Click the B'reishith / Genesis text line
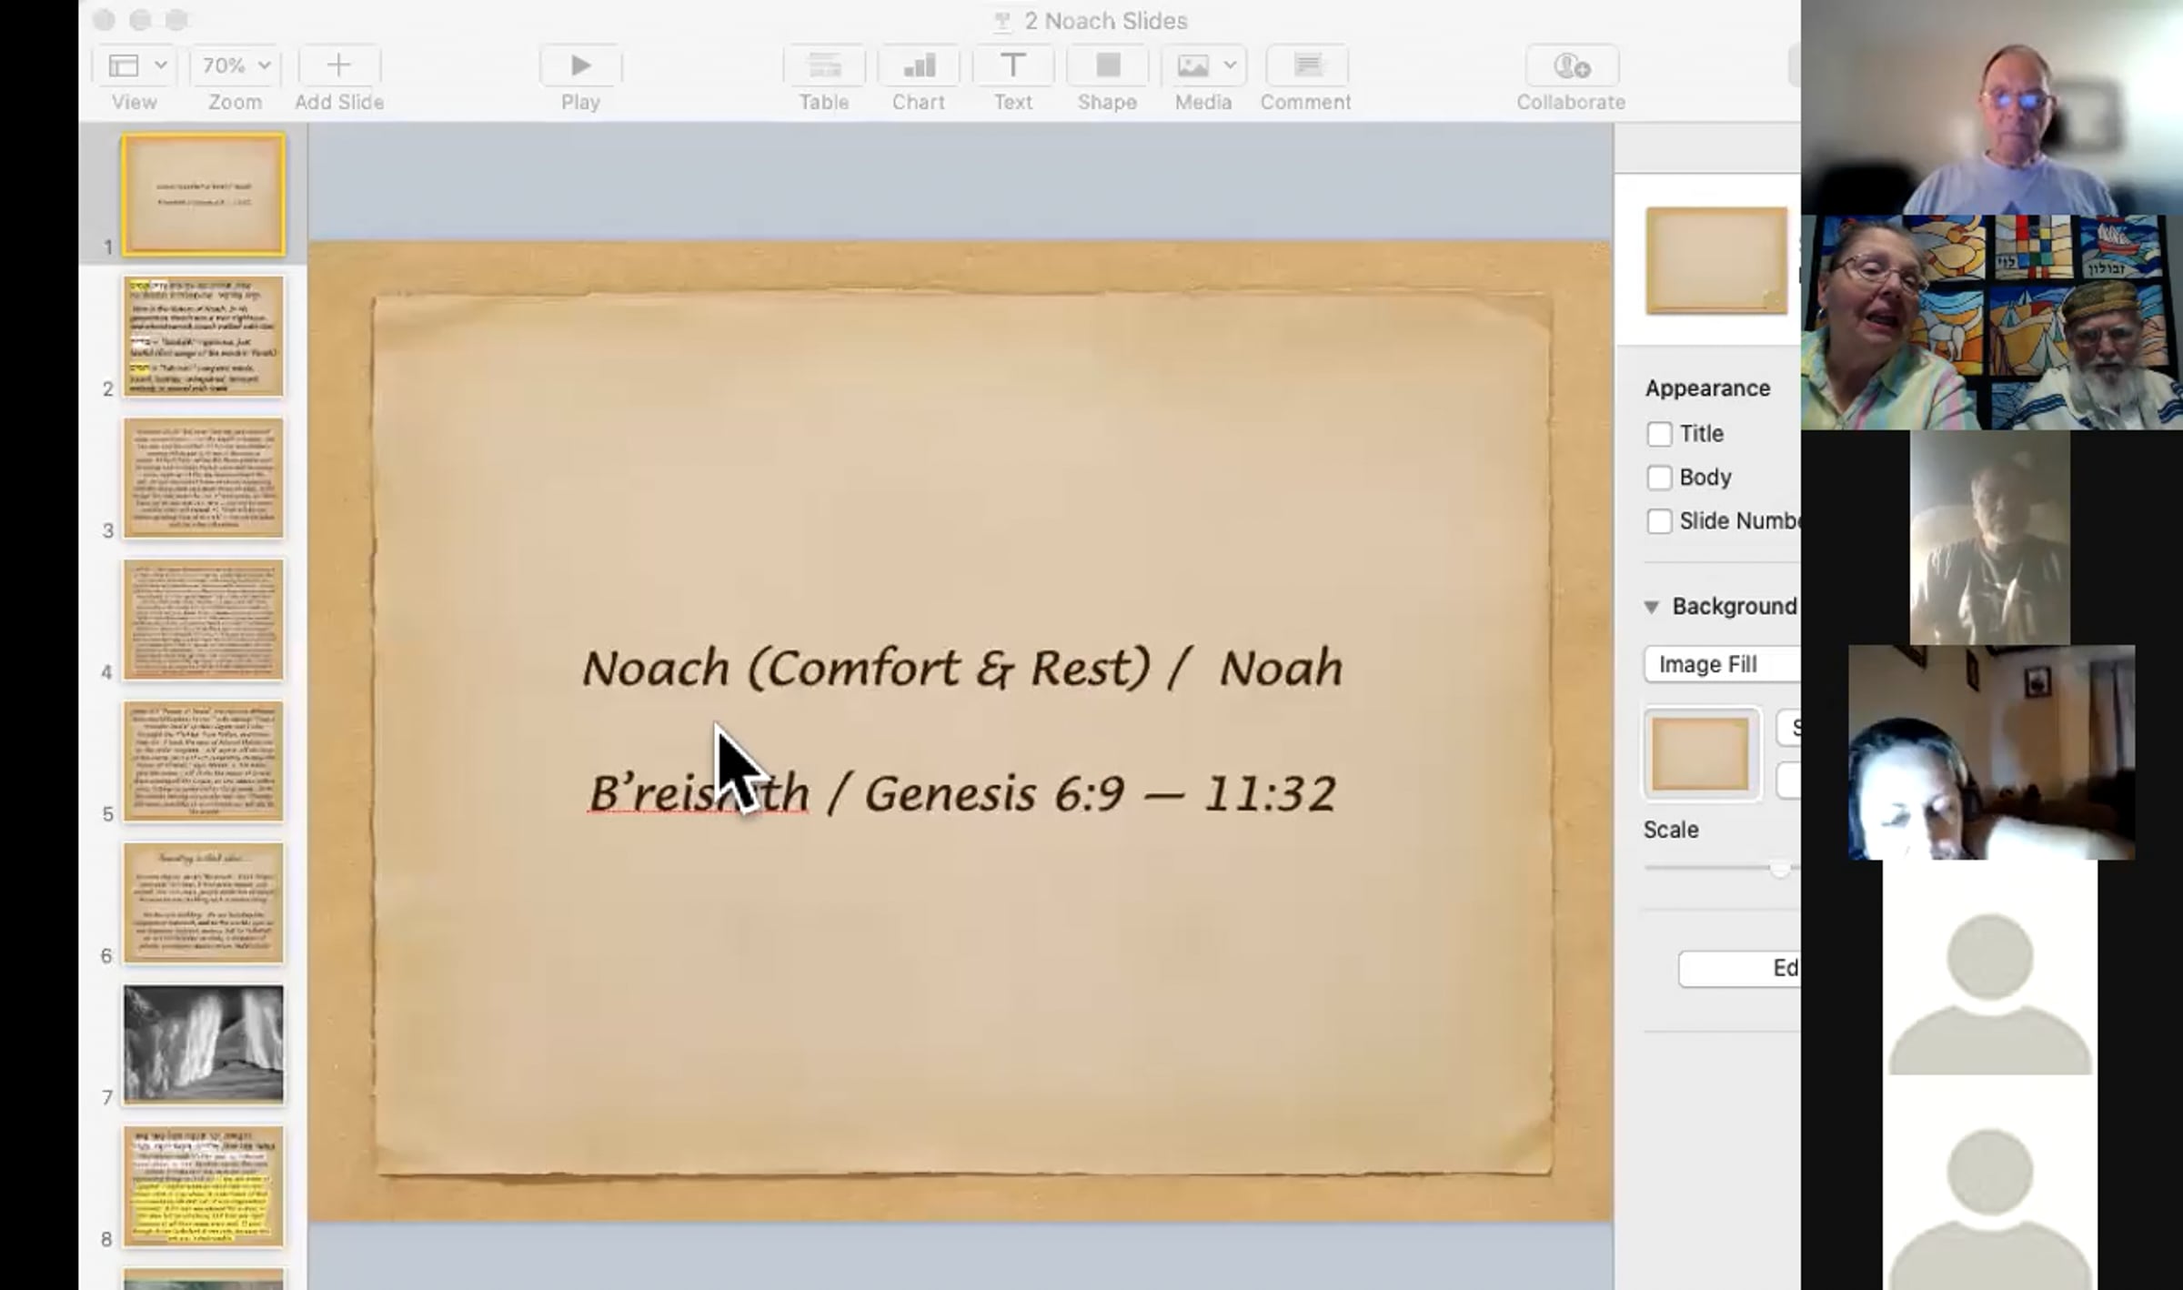 (962, 793)
